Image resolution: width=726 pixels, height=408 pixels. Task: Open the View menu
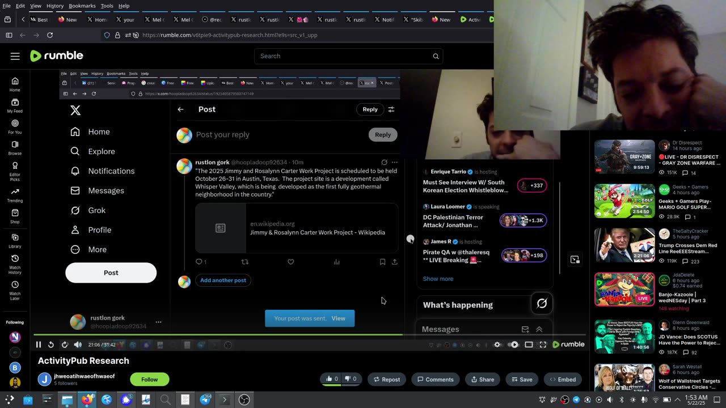tap(36, 6)
